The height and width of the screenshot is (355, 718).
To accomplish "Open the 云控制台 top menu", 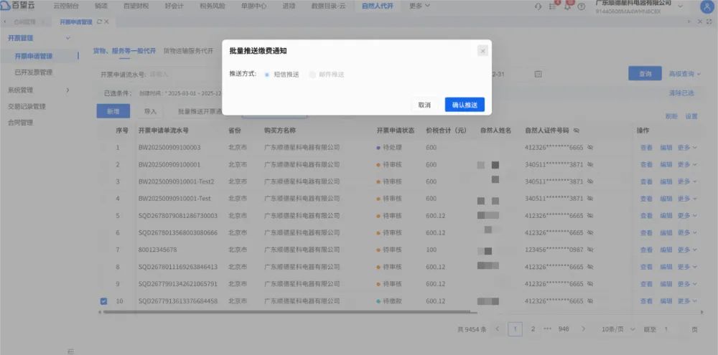I will [66, 6].
